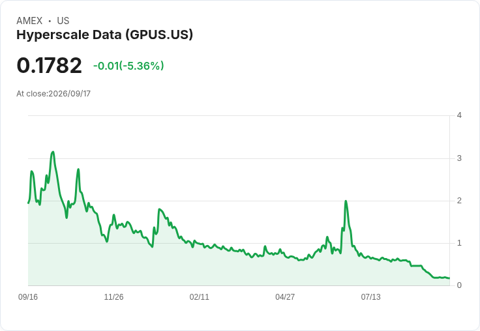The image size is (480, 331).
Task: Click the 09/16 date axis label
Action: tap(28, 296)
